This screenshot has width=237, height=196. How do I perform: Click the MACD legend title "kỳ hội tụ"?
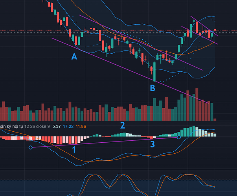(x=14, y=126)
